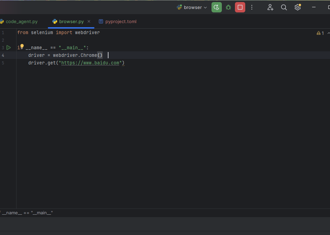Click the __name__ == "__main__" breadcrumb

click(x=27, y=213)
